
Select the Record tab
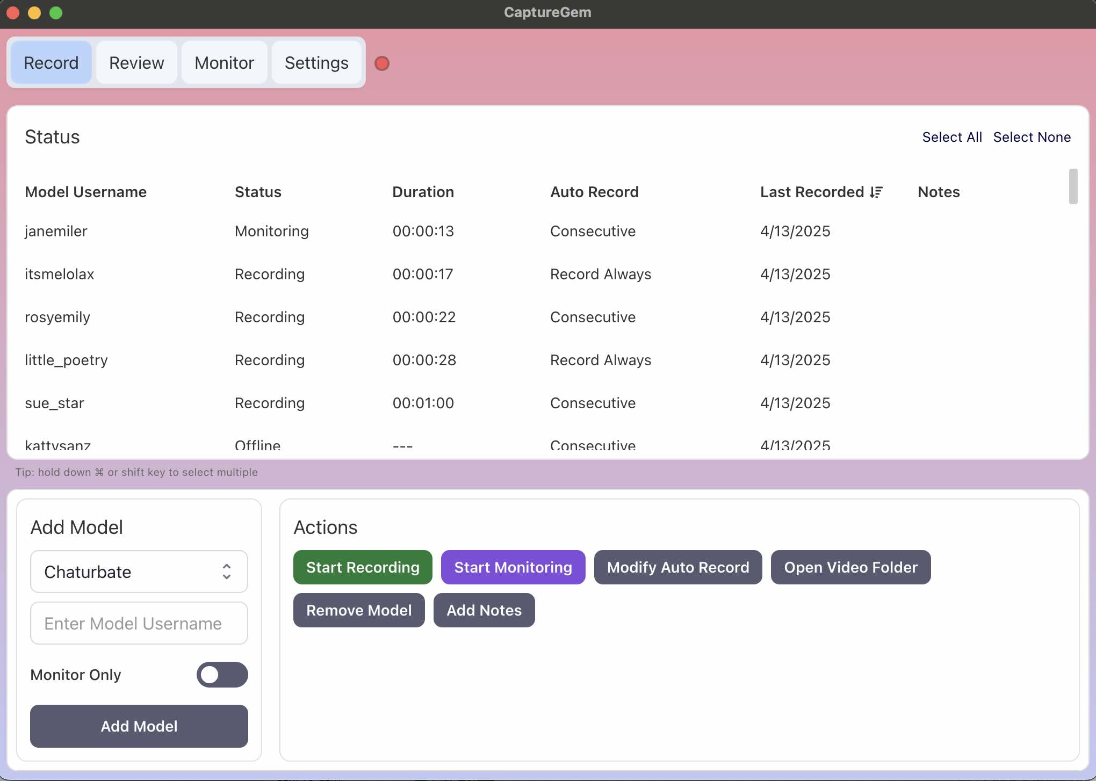51,62
